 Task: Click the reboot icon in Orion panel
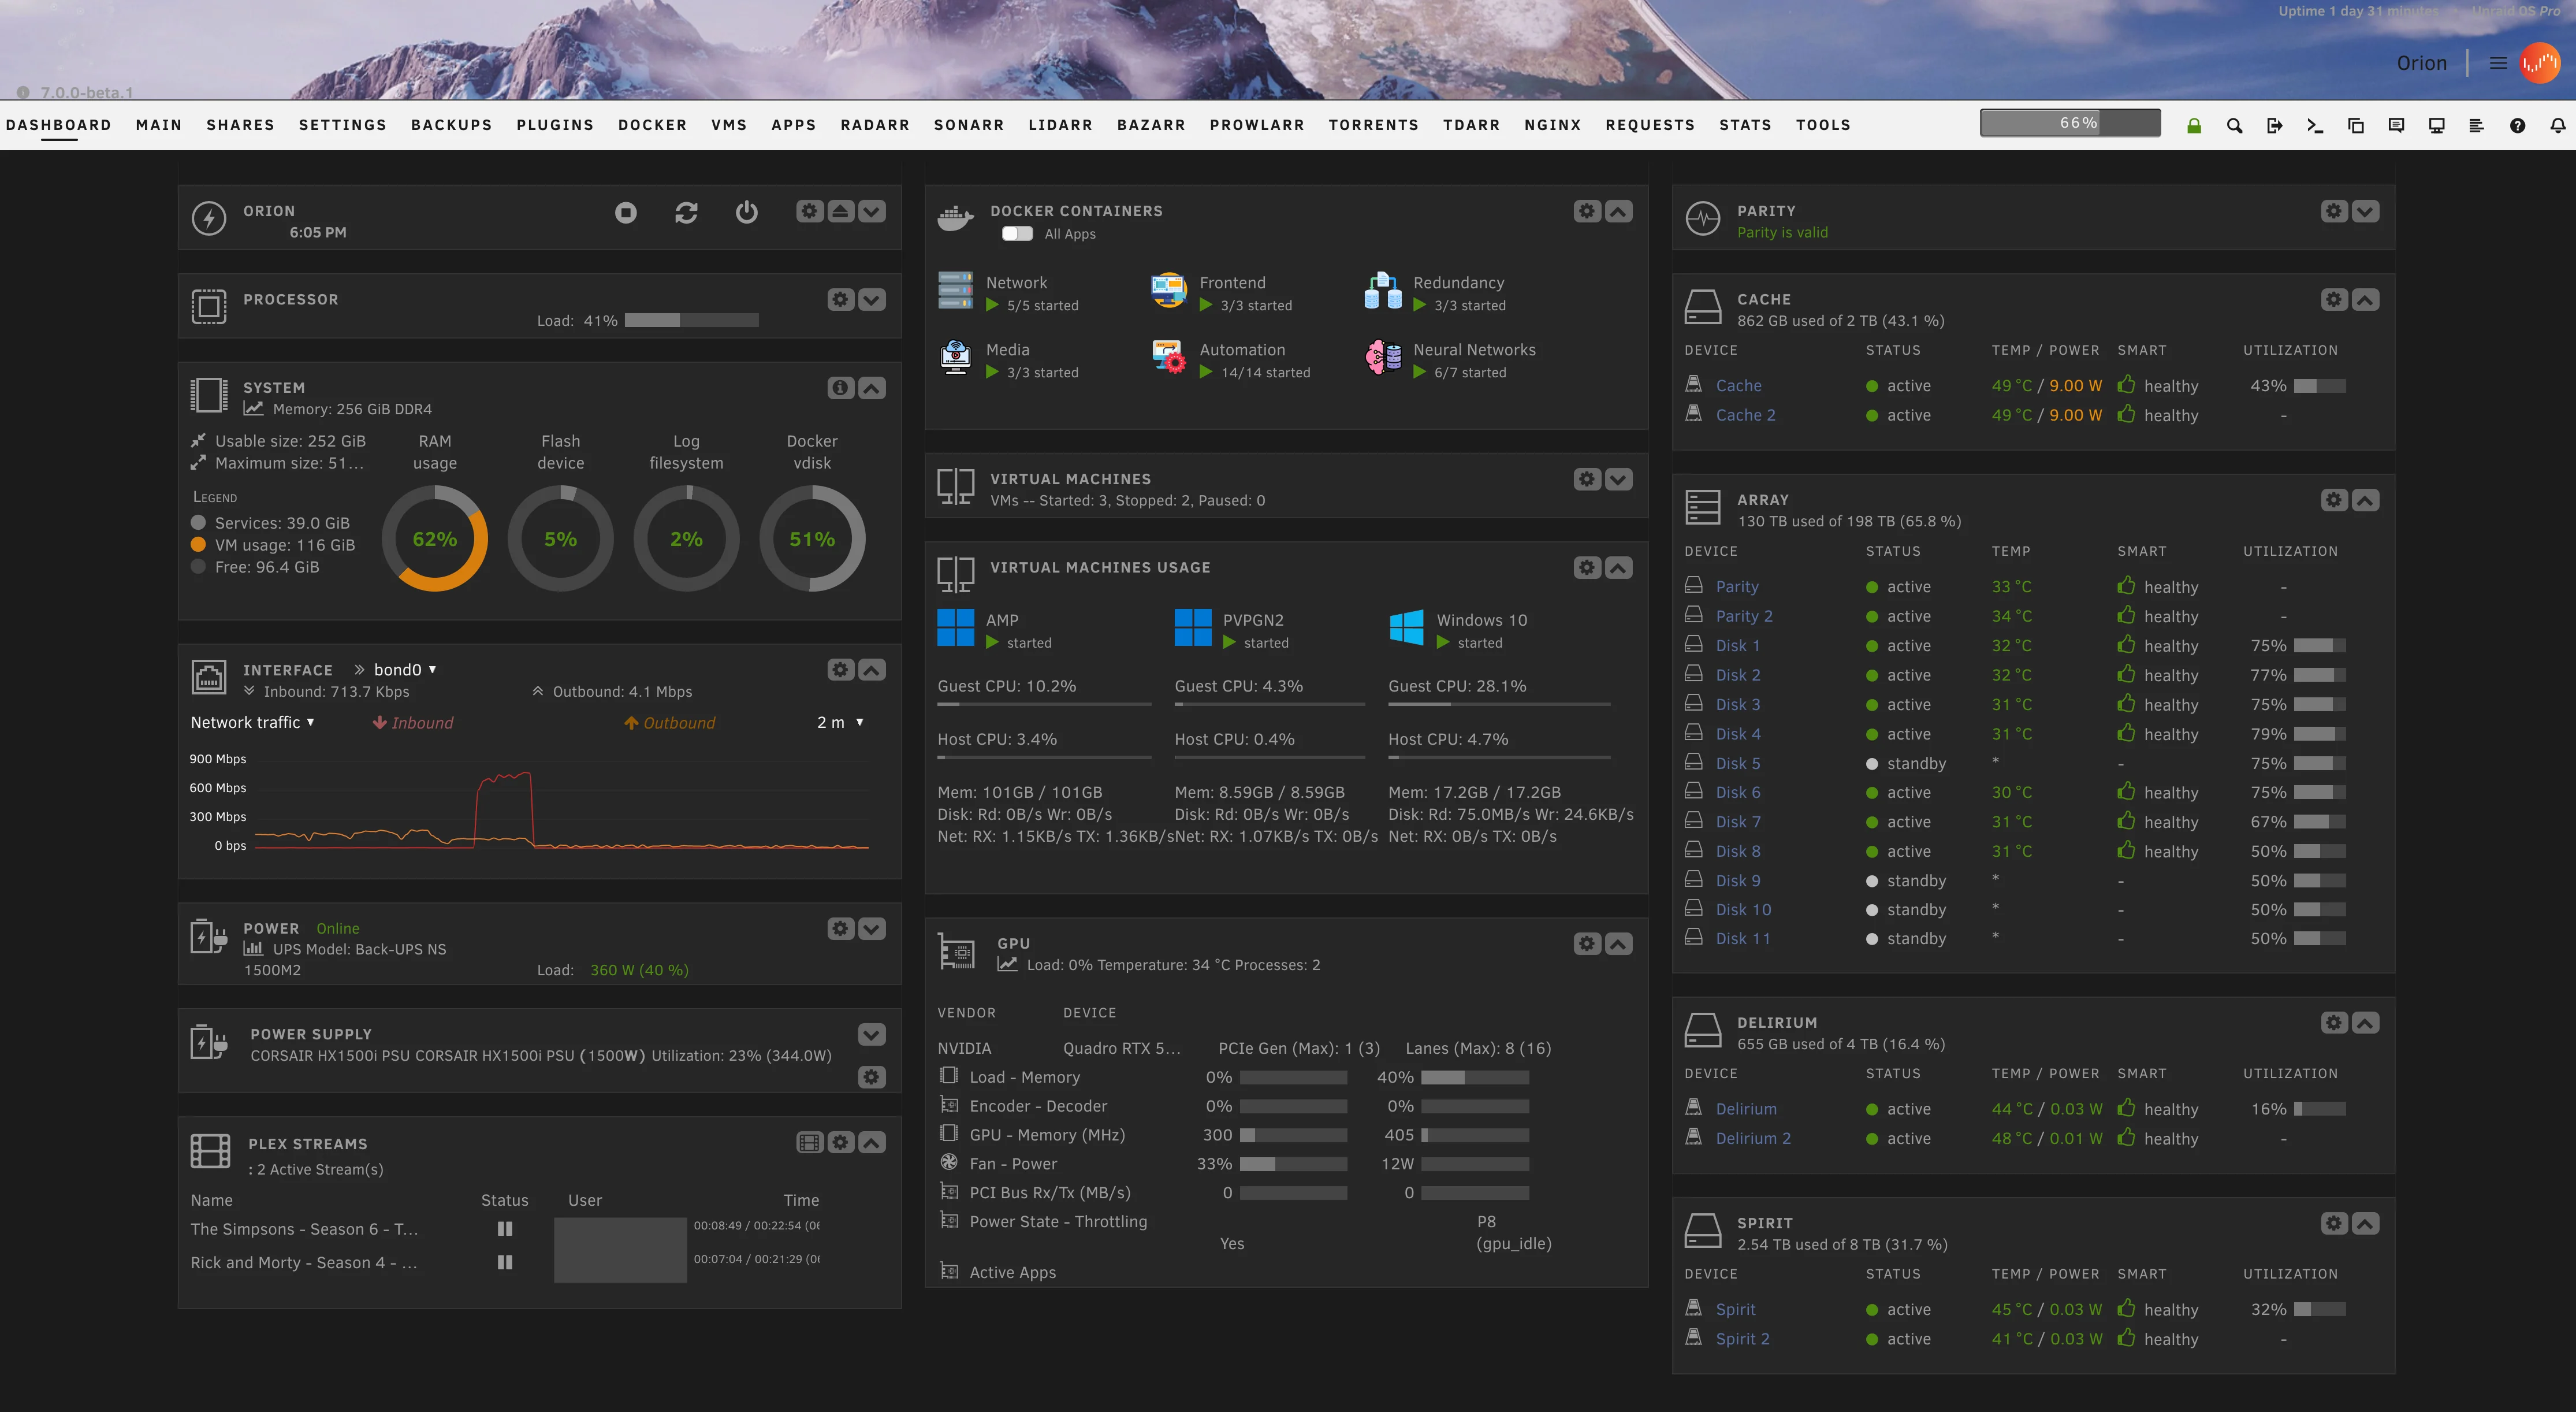click(x=686, y=212)
